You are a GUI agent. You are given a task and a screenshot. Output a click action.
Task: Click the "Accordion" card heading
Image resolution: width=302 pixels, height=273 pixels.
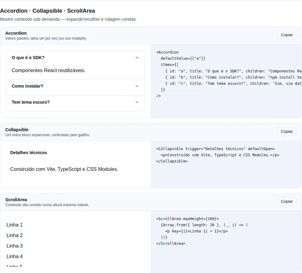point(16,33)
